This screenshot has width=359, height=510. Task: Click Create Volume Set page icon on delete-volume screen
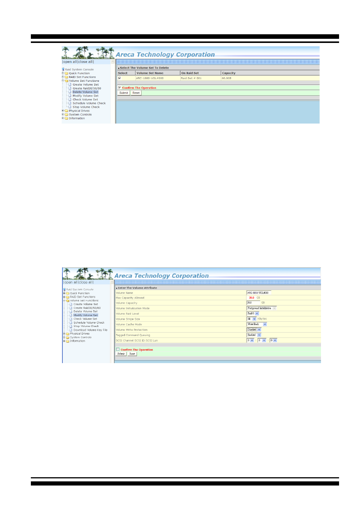click(70, 84)
